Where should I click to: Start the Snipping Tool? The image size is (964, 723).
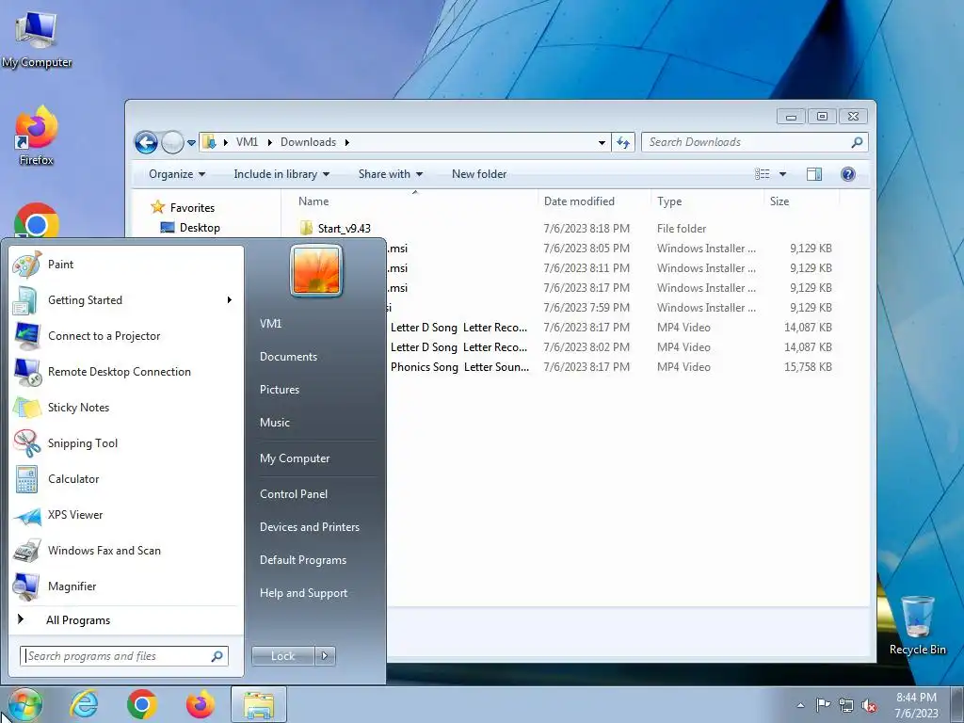pyautogui.click(x=126, y=443)
